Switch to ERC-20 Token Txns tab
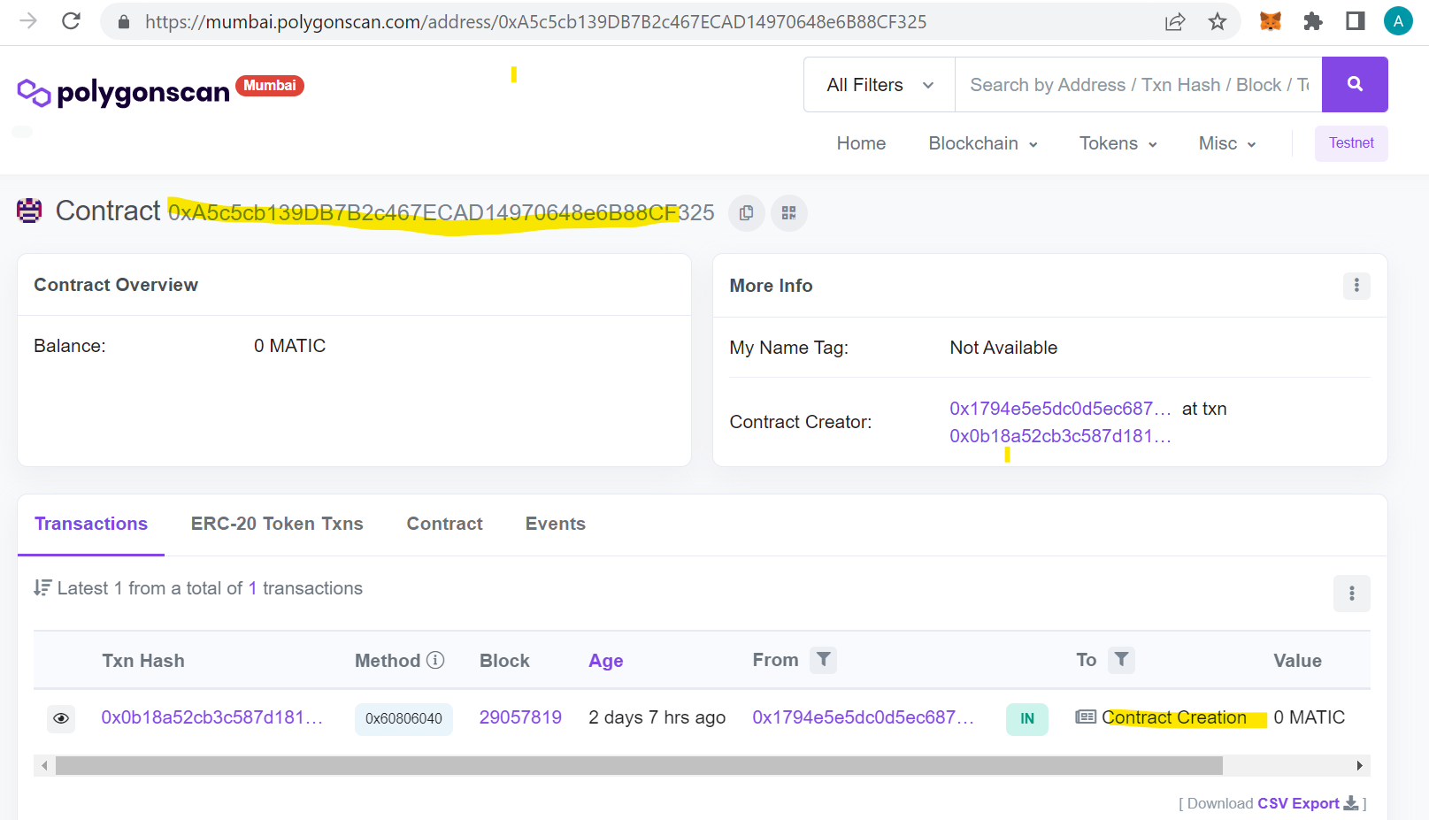This screenshot has height=820, width=1429. pyautogui.click(x=277, y=524)
